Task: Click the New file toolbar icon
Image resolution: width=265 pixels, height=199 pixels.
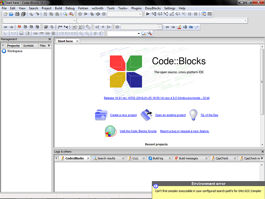Action: click(x=6, y=14)
